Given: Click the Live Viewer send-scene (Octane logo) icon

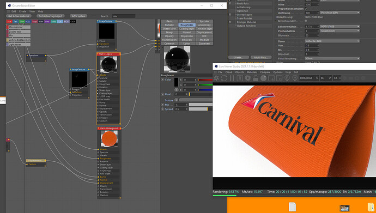Looking at the screenshot, I should (216, 78).
